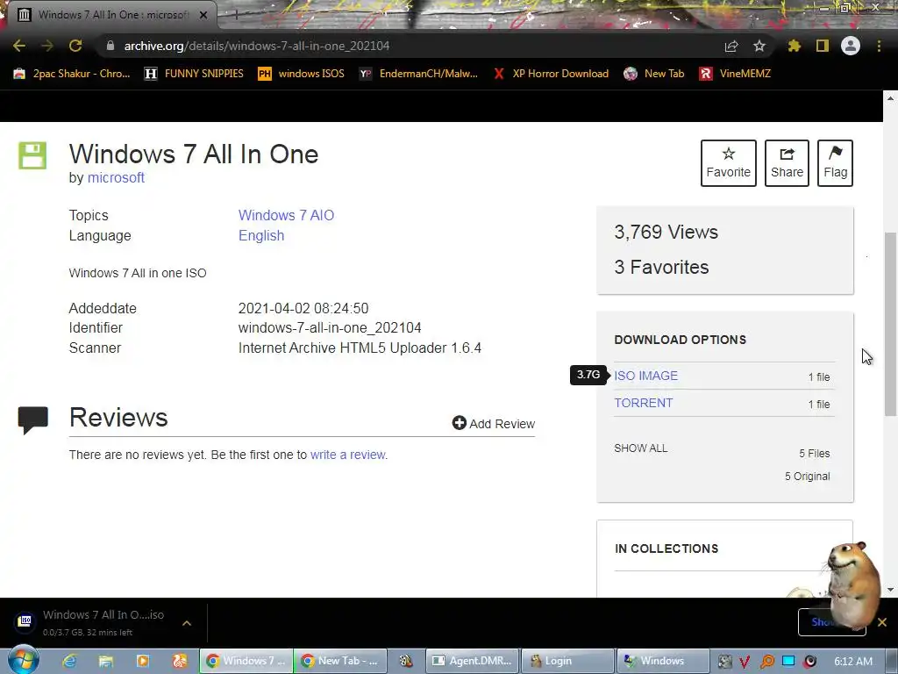Open the Windows Start orb
Screen dimensions: 898x674
(23, 660)
